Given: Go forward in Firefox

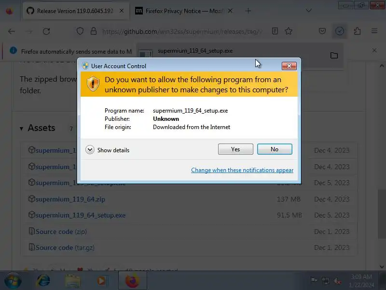Looking at the screenshot, I should (29, 31).
